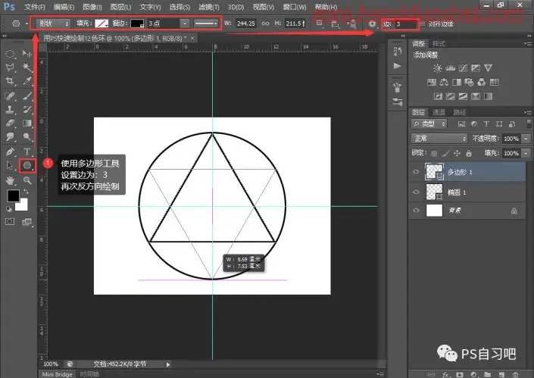Open the Mini Bridge panel tab
The width and height of the screenshot is (534, 378).
pyautogui.click(x=58, y=374)
